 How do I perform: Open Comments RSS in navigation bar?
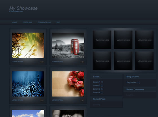[44, 22]
